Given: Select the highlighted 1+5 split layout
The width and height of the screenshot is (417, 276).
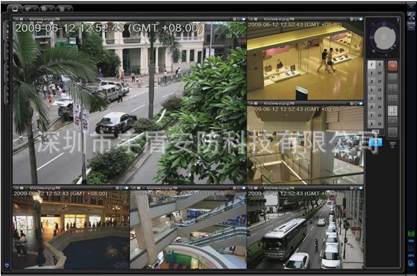Looking at the screenshot, I should (393, 111).
